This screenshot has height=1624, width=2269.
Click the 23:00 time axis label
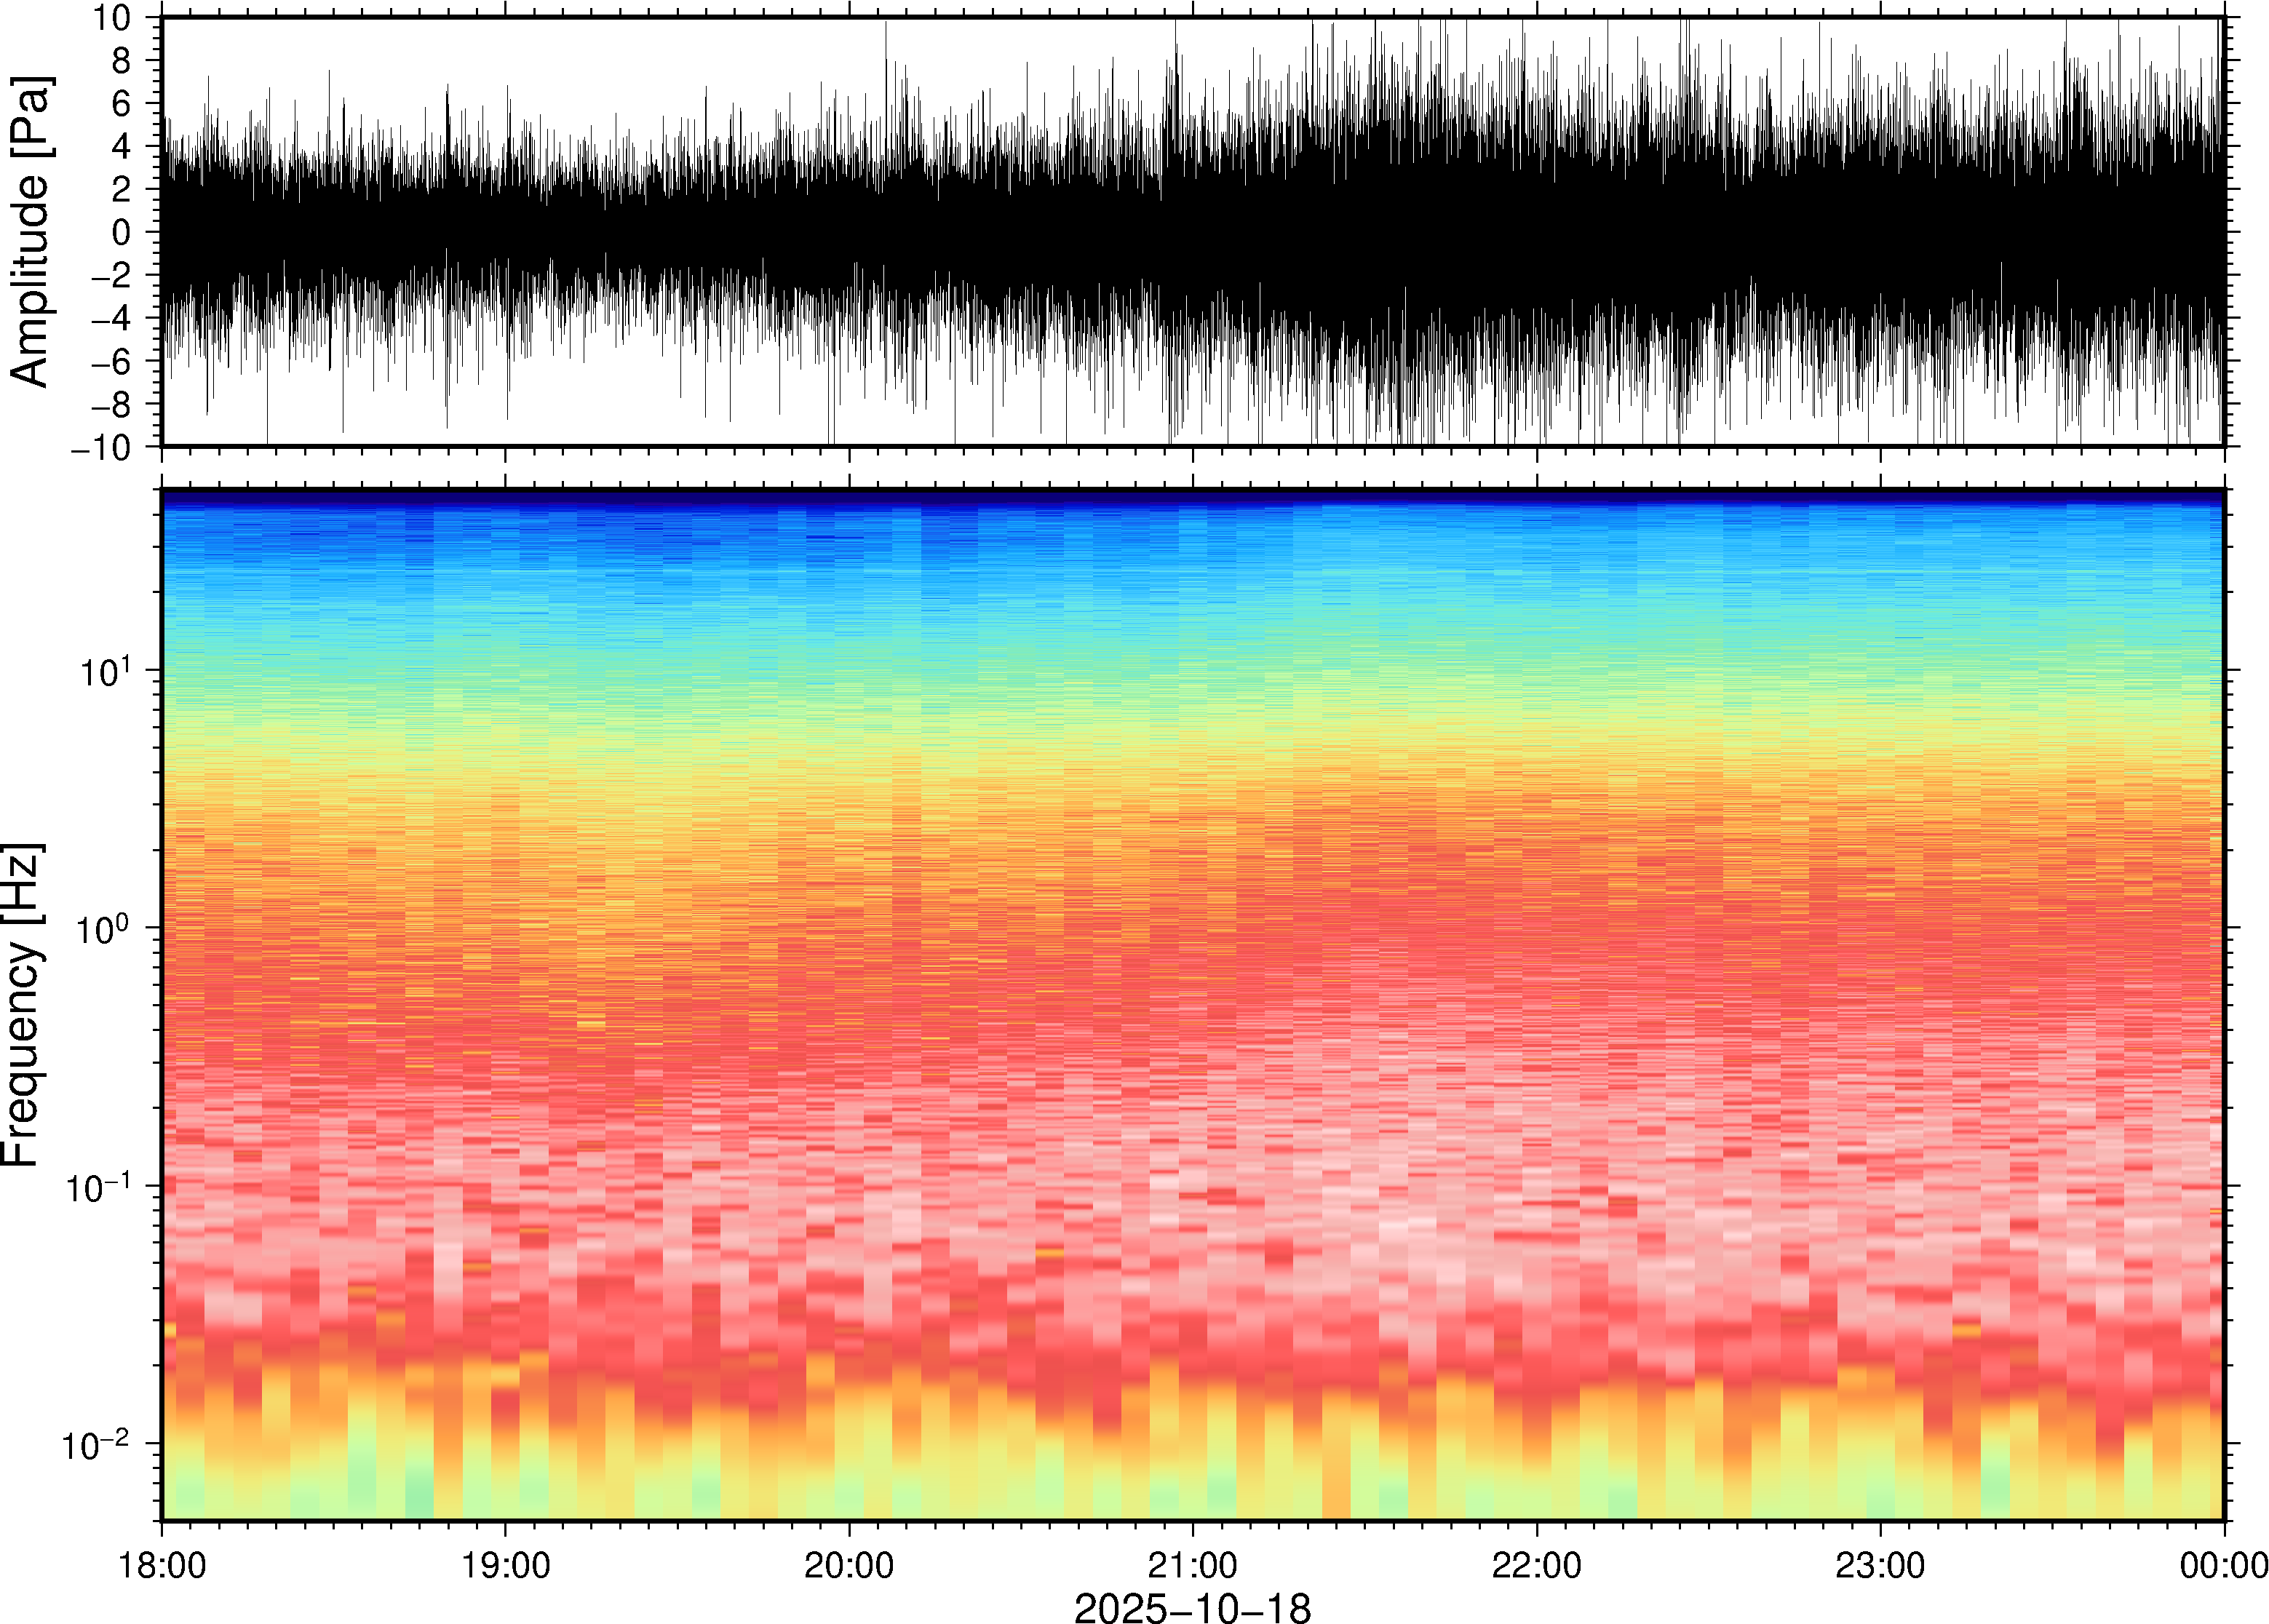(x=1880, y=1565)
